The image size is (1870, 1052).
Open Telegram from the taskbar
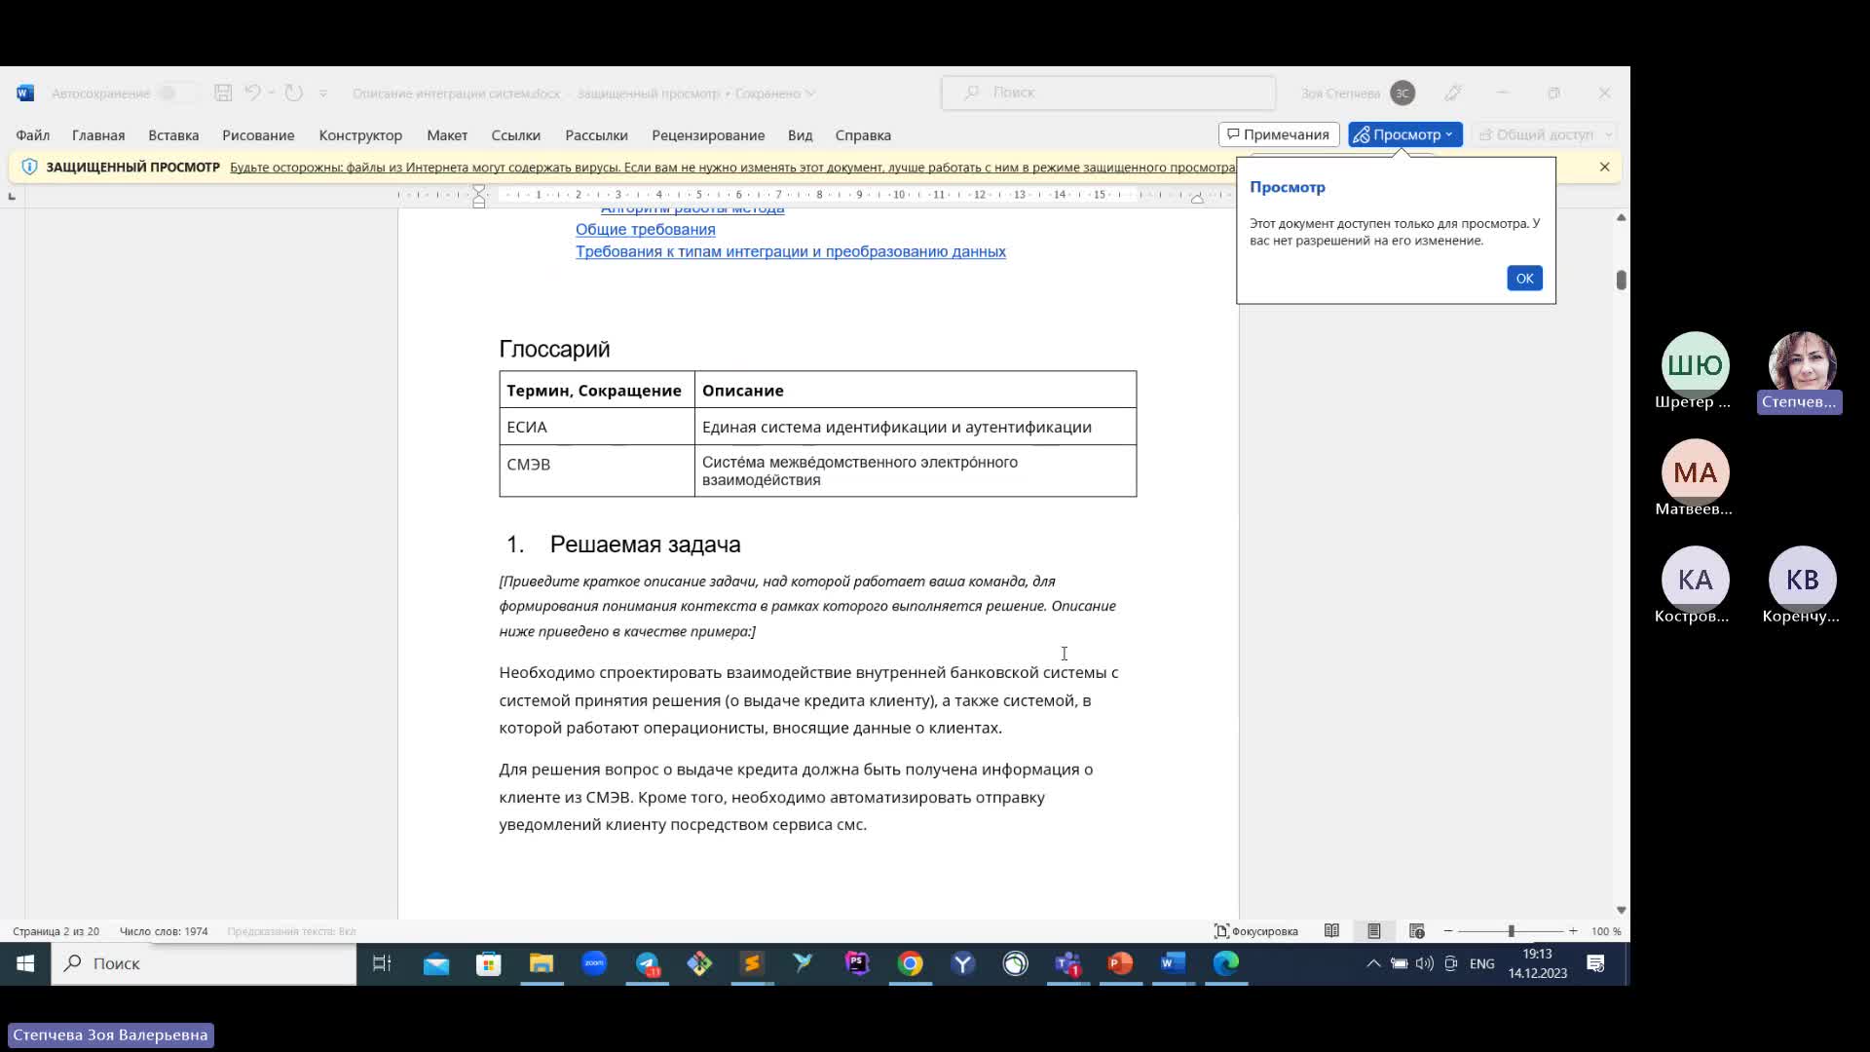click(x=648, y=963)
